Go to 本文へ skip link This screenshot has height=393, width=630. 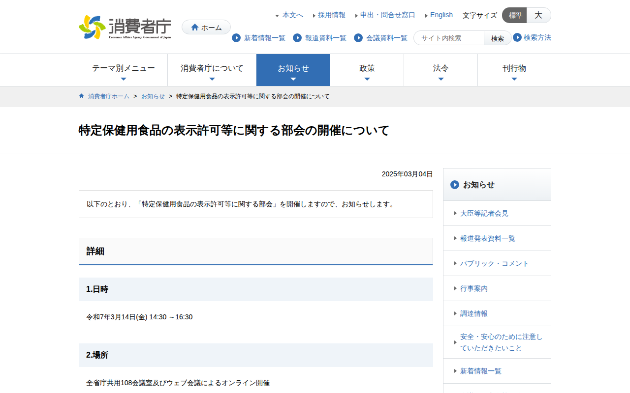[x=293, y=15]
